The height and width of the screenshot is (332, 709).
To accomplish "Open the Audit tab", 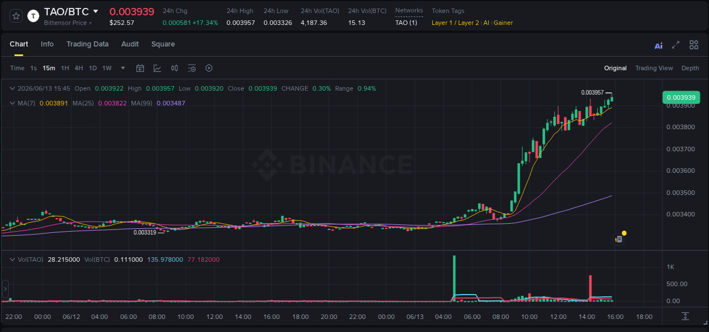I will pyautogui.click(x=130, y=44).
